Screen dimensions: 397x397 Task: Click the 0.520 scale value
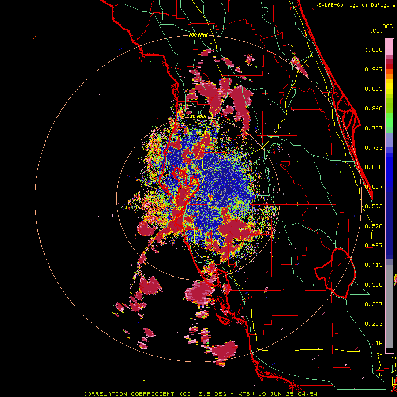tap(374, 226)
